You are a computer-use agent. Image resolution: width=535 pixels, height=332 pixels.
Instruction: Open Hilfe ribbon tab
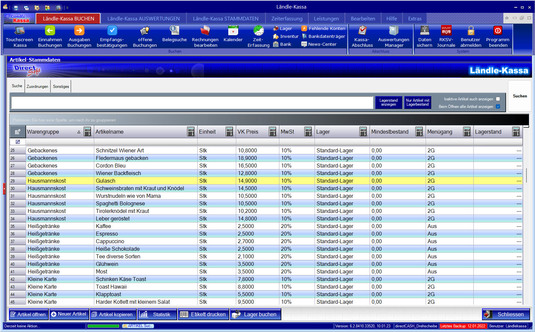pos(391,19)
